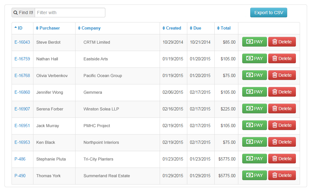Image resolution: width=310 pixels, height=191 pixels.
Task: Click the trash icon in the Winston Solea LLP Delete button
Action: click(275, 109)
